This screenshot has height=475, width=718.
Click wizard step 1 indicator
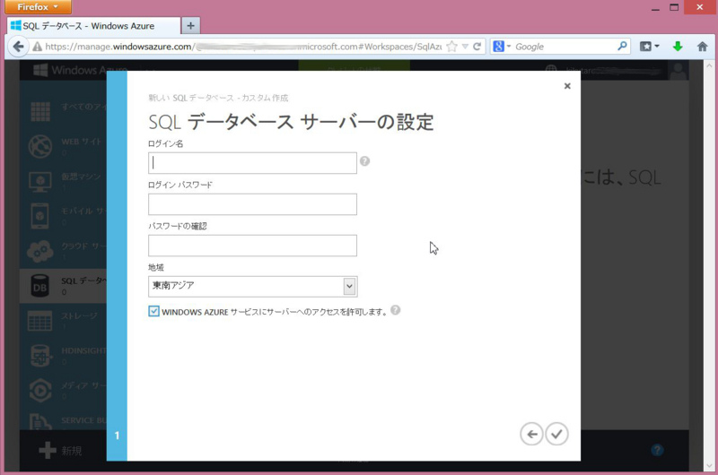(117, 436)
